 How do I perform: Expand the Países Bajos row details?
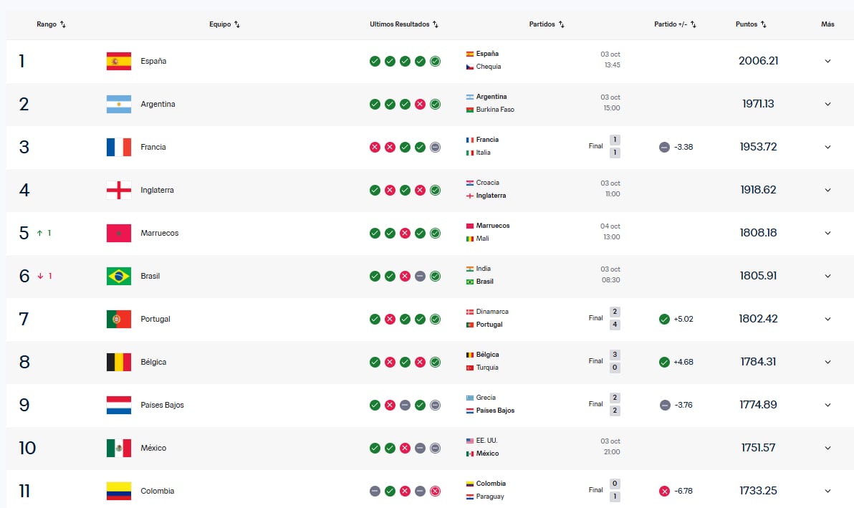[x=827, y=405]
